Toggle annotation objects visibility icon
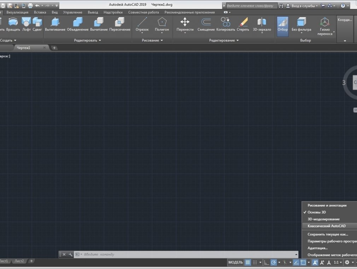The height and width of the screenshot is (269, 357). 315,262
